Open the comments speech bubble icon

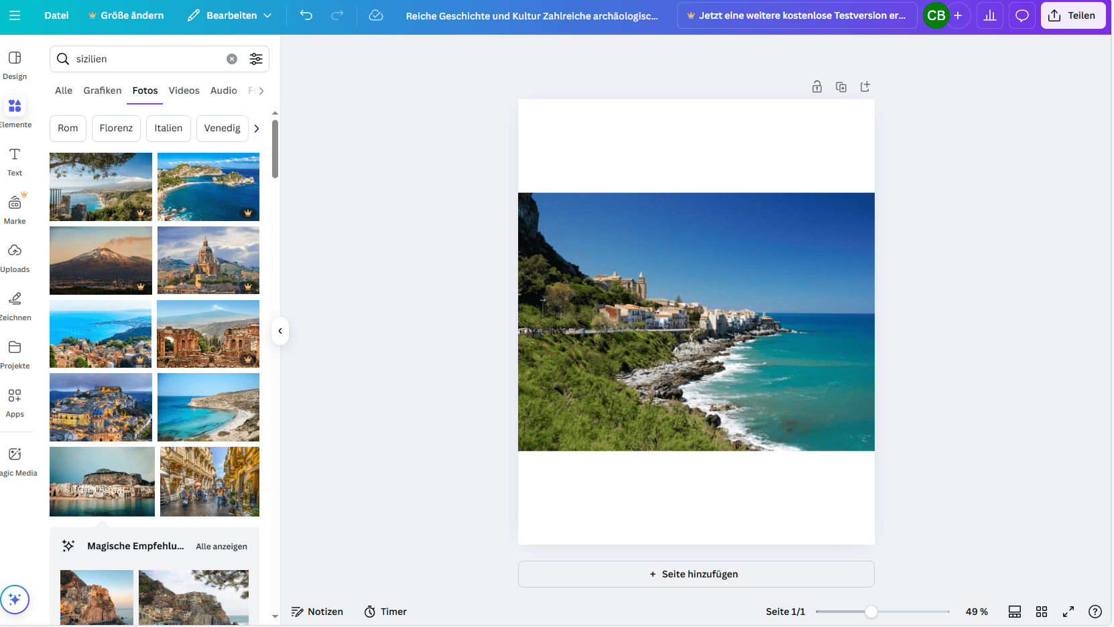pos(1022,15)
